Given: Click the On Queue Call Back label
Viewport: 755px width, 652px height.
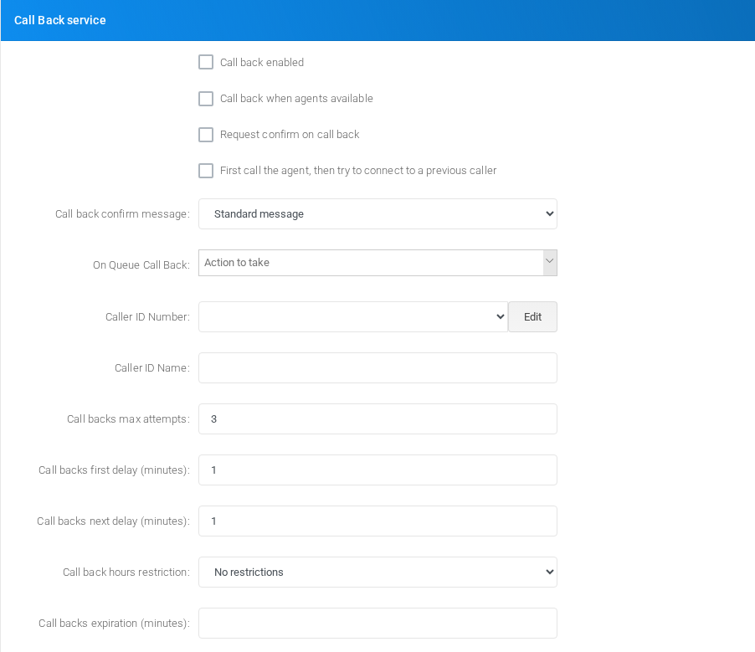Looking at the screenshot, I should coord(141,264).
